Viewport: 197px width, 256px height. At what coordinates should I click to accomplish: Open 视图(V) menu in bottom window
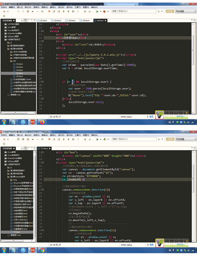86,135
